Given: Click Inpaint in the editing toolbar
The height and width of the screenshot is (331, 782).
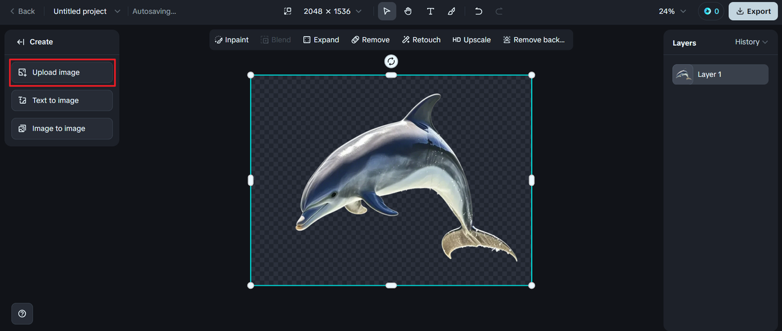Looking at the screenshot, I should [232, 40].
